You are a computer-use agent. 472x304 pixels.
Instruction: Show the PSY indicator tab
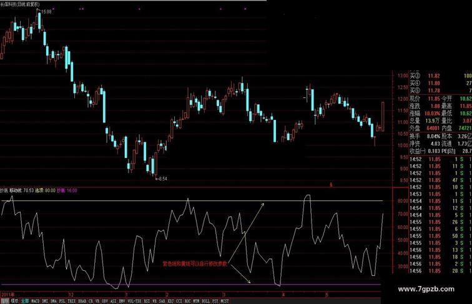pos(215,301)
